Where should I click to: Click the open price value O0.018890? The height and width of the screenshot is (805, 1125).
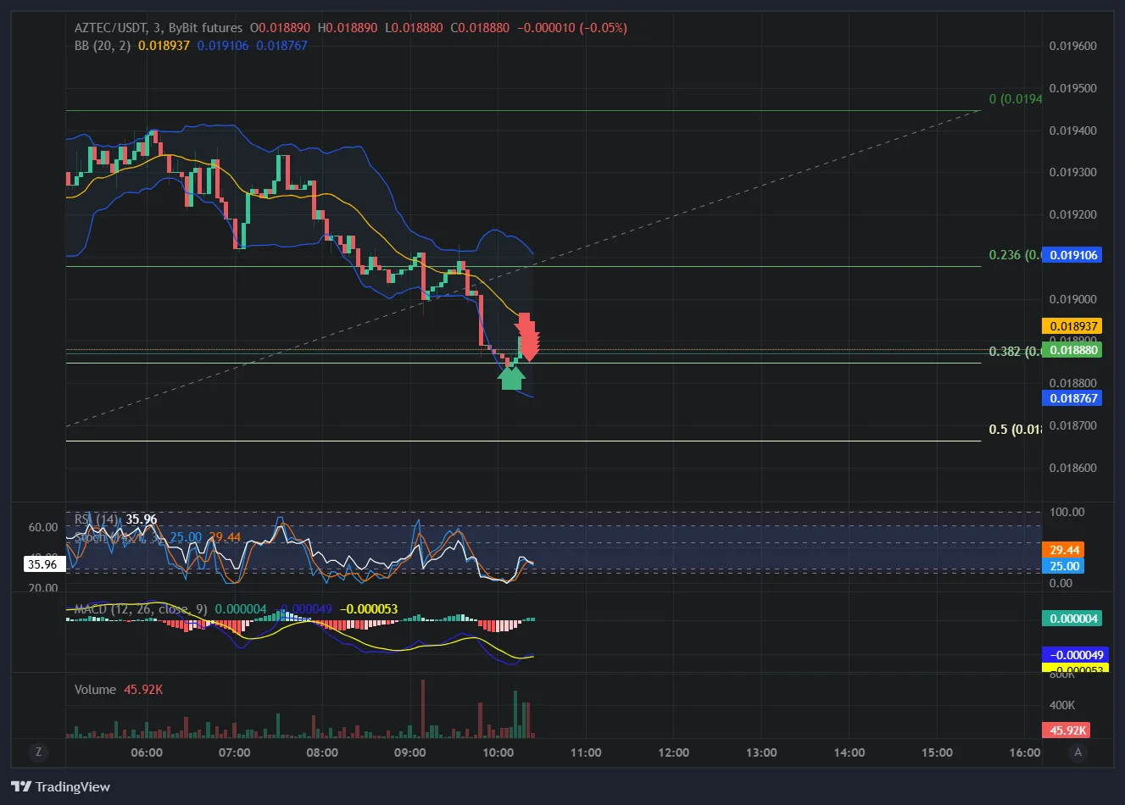[x=280, y=28]
